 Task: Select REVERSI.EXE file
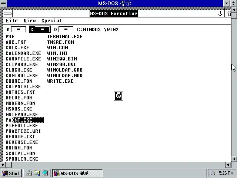point(22,142)
